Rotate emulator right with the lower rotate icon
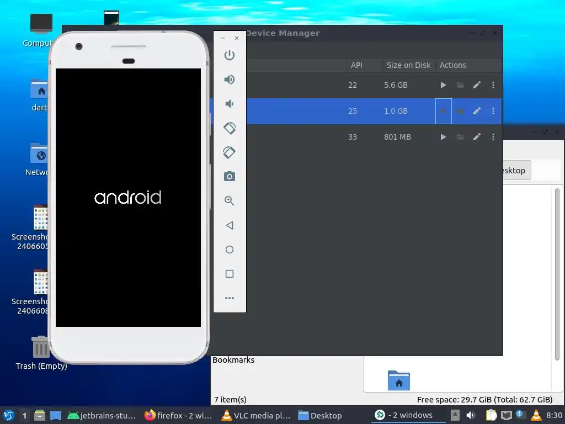Screen dimensions: 565x424 pyautogui.click(x=230, y=152)
